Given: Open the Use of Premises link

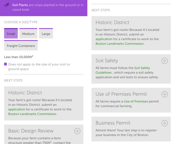Looking at the screenshot, I should (x=136, y=101).
